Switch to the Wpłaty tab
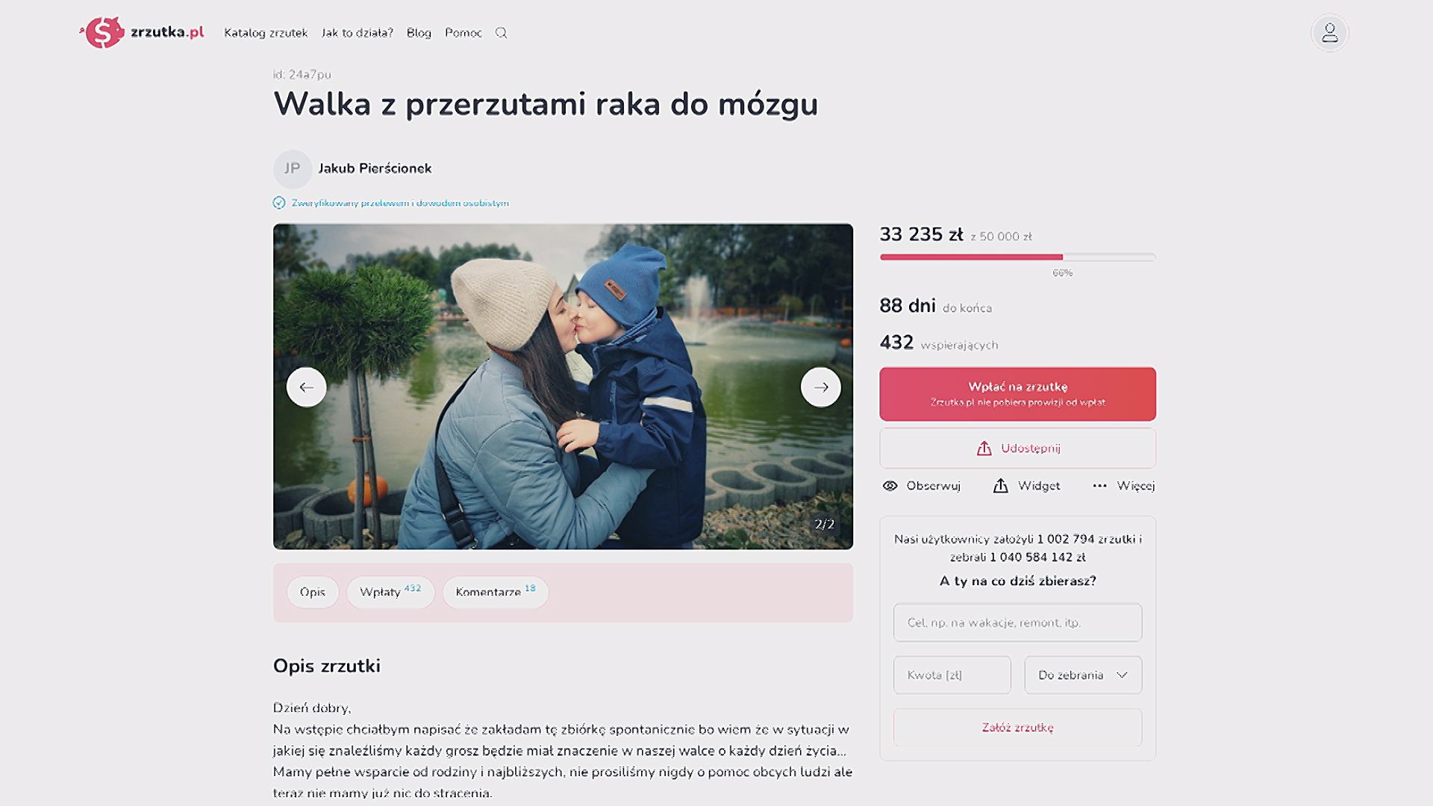1433x806 pixels. (x=390, y=592)
